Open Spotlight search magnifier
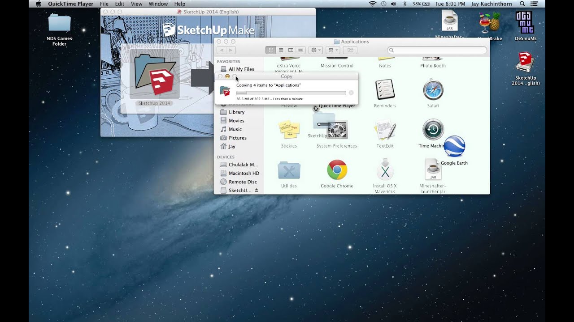This screenshot has height=322, width=574. pos(522,4)
